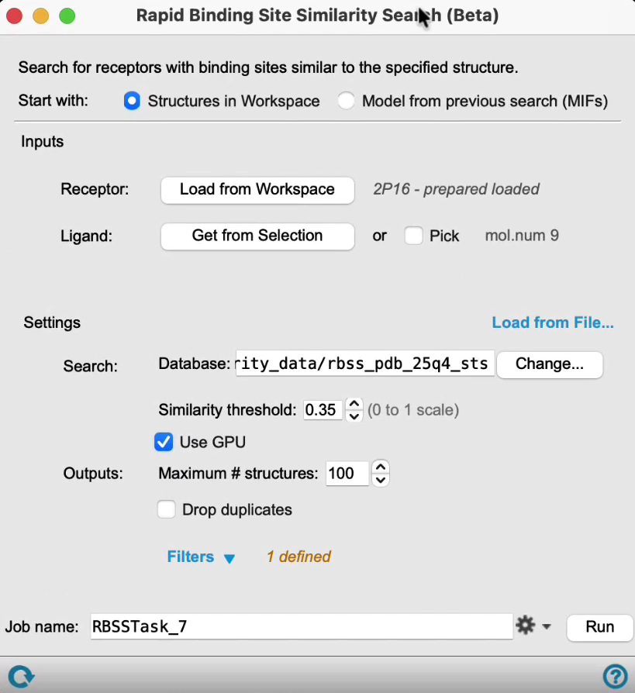635x693 pixels.
Task: Click the help question mark icon
Action: (615, 676)
